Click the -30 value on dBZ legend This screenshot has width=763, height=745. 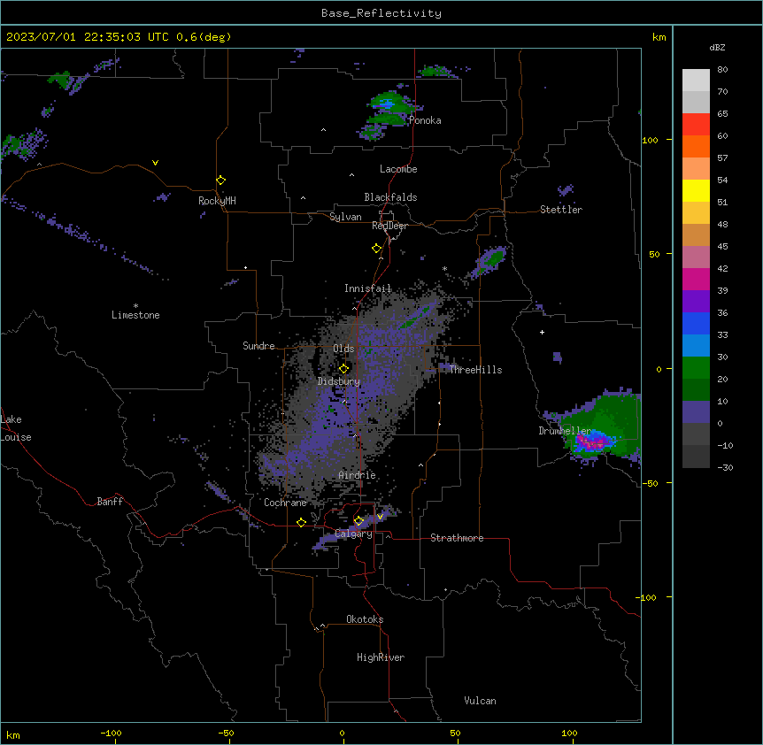(725, 468)
